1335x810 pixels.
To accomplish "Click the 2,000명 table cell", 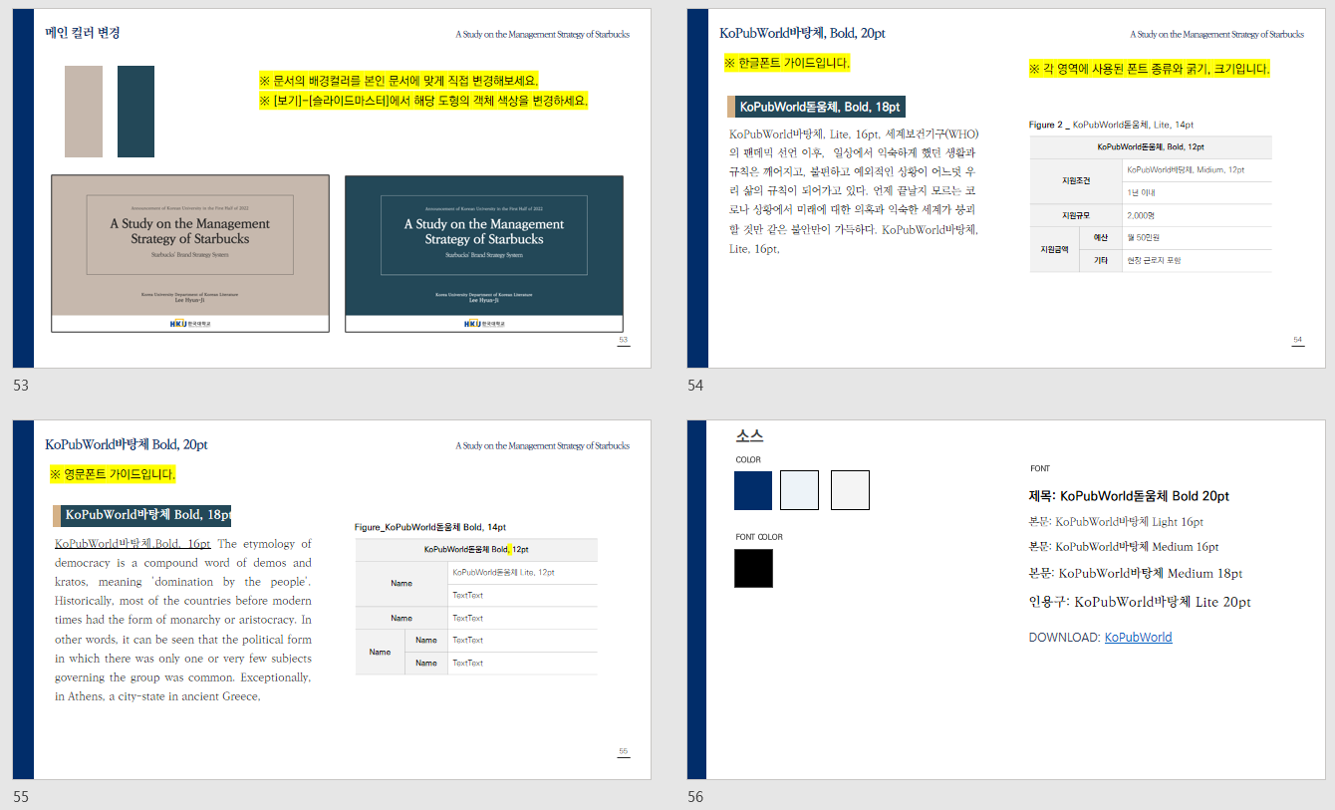I will pyautogui.click(x=1198, y=215).
